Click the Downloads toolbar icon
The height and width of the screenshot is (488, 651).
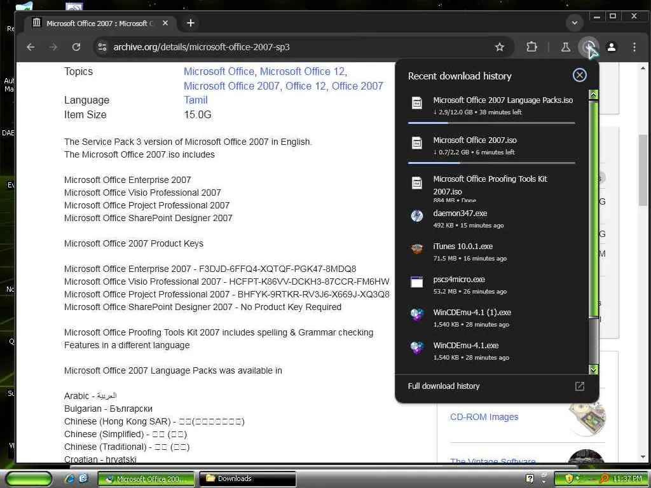pyautogui.click(x=588, y=47)
